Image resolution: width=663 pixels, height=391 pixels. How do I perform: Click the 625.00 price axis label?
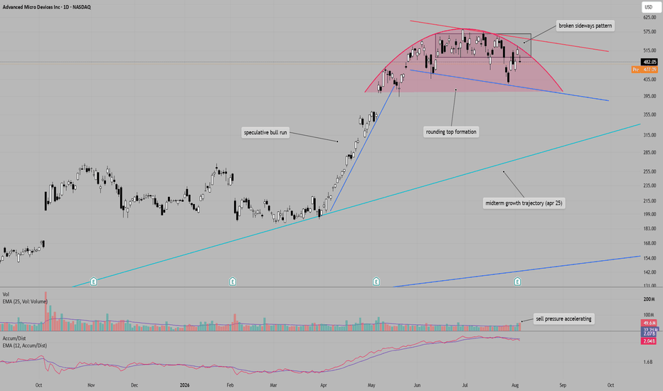(649, 17)
